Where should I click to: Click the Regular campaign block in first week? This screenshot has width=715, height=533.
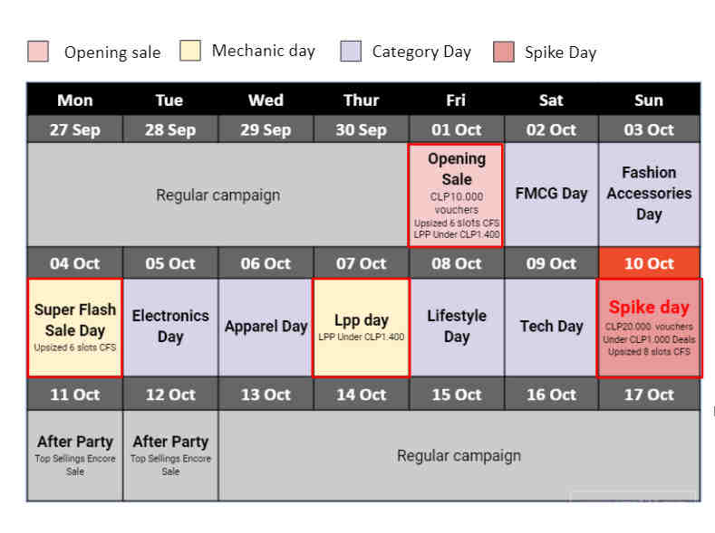(x=218, y=195)
